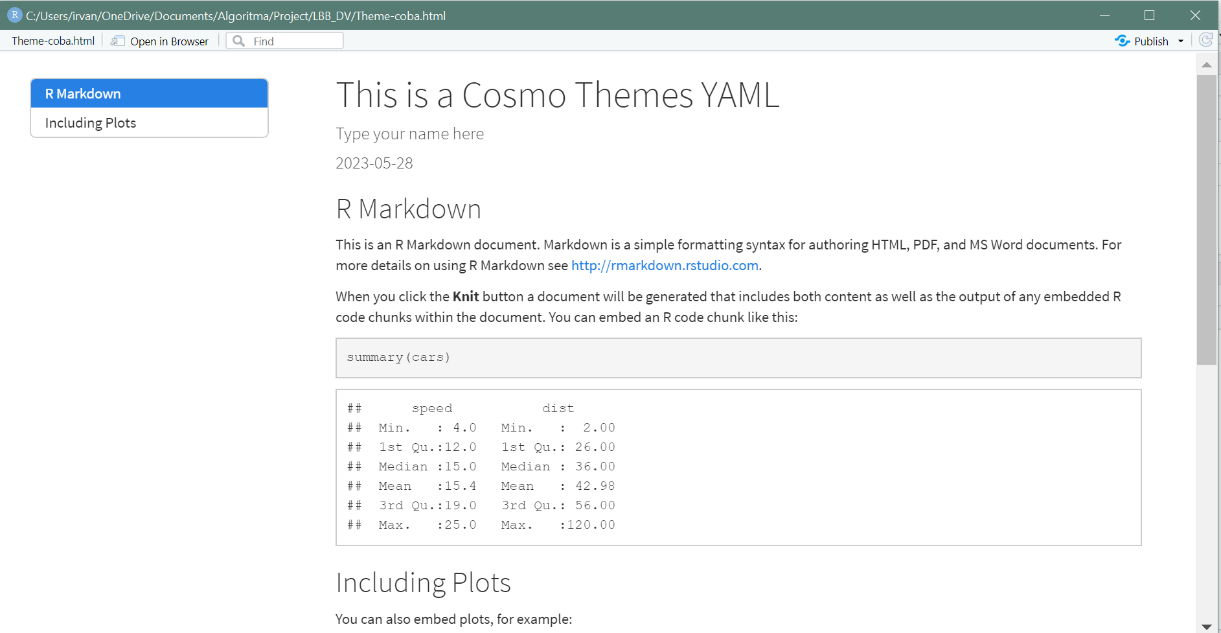Image resolution: width=1221 pixels, height=633 pixels.
Task: Click the vertical scrollbar thumb
Action: pos(1206,220)
